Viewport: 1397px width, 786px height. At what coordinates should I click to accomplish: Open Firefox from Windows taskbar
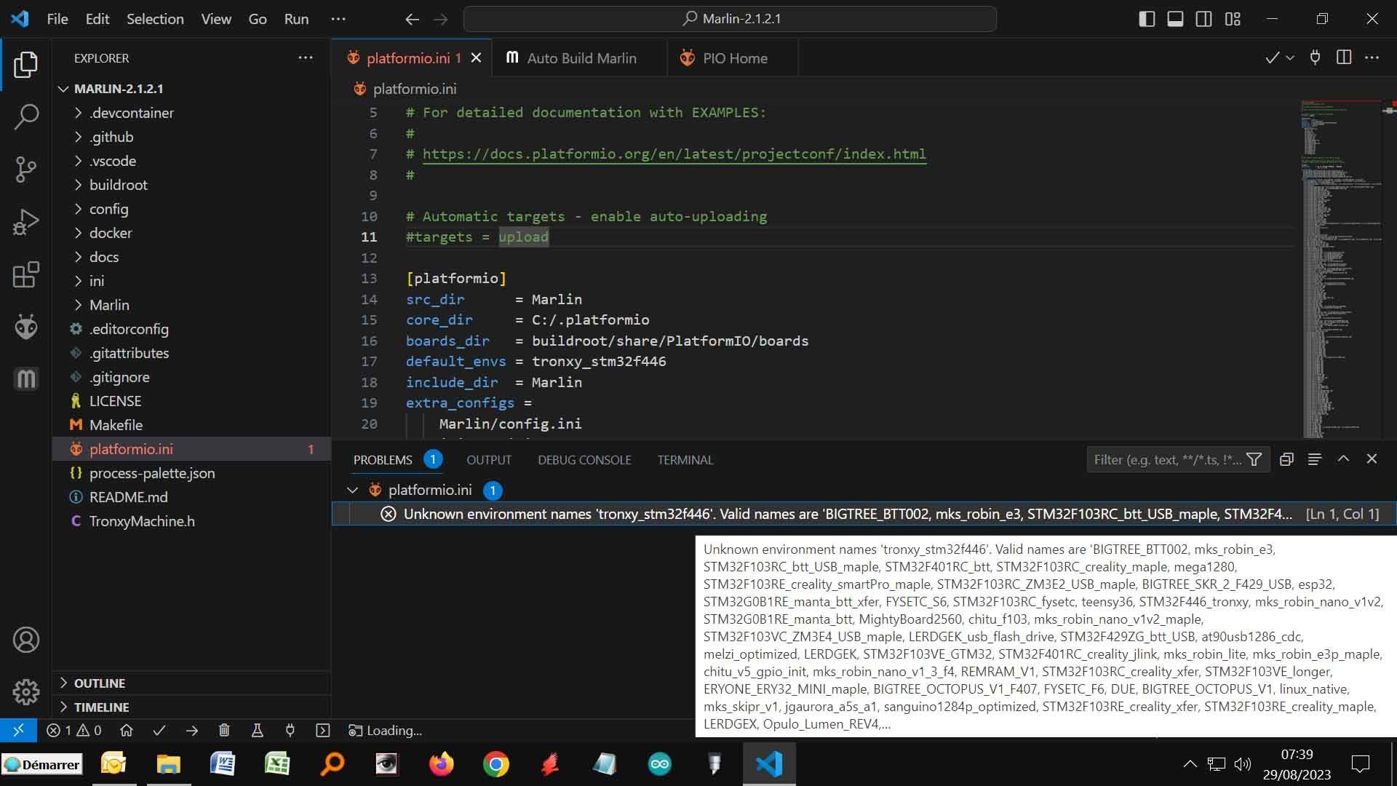[441, 764]
